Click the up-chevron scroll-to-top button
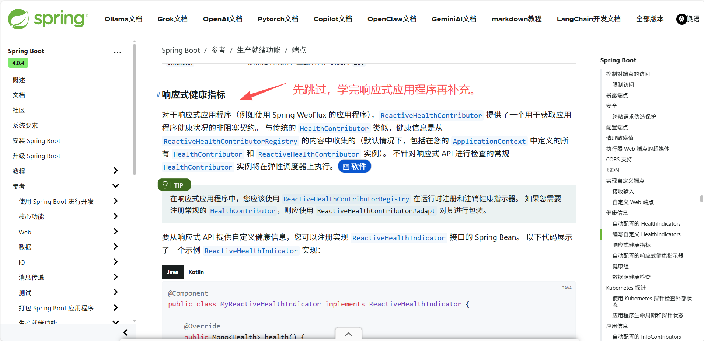The width and height of the screenshot is (704, 341). (348, 334)
